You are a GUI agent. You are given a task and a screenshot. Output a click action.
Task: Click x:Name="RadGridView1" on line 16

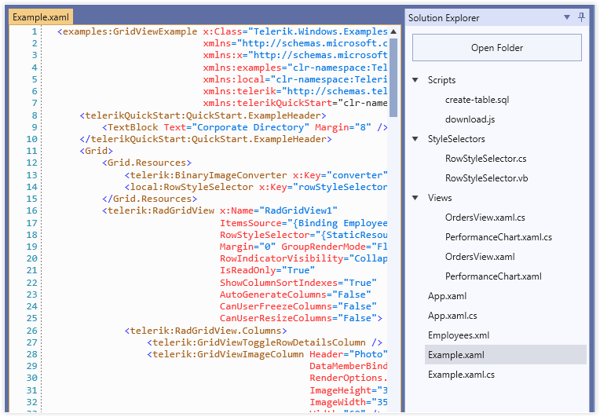click(x=279, y=210)
